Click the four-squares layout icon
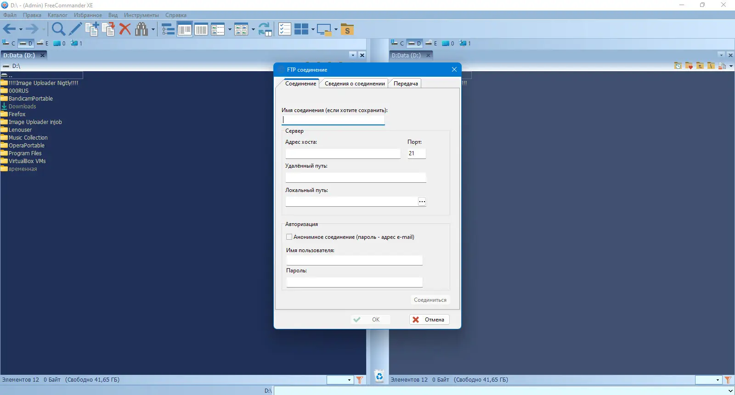The width and height of the screenshot is (735, 395). coord(301,29)
